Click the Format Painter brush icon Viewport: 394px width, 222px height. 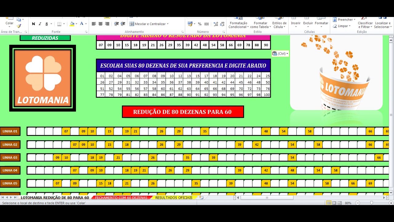tap(19, 26)
